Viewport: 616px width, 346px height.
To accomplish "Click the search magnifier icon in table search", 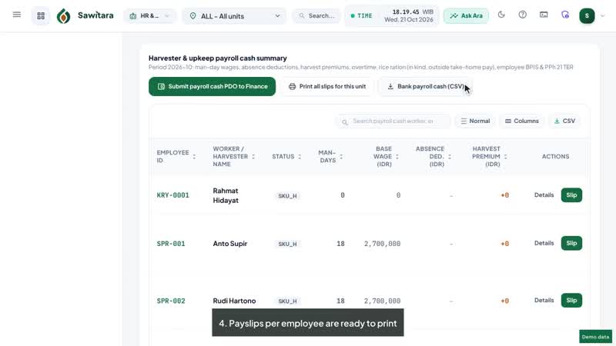I will click(x=344, y=122).
